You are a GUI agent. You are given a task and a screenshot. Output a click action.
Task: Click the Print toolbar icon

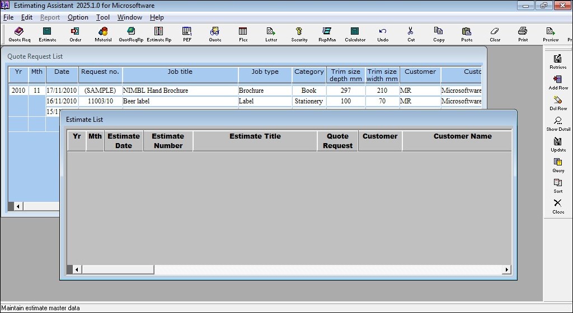523,34
